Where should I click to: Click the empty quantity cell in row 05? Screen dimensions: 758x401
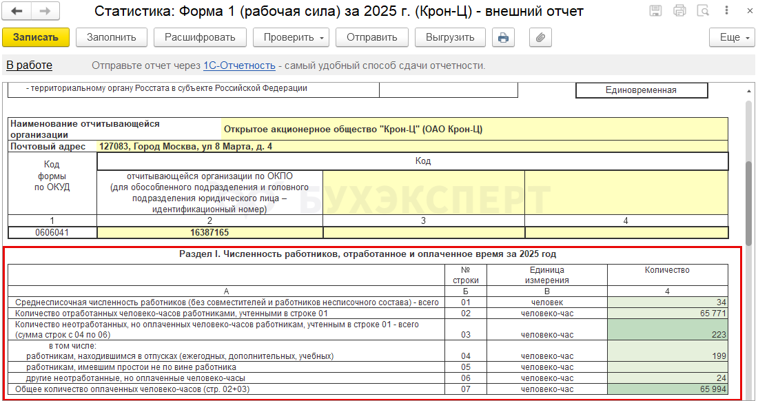[x=668, y=367]
